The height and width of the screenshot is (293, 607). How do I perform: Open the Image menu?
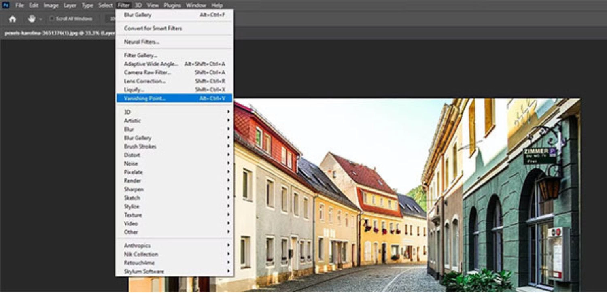click(x=51, y=5)
